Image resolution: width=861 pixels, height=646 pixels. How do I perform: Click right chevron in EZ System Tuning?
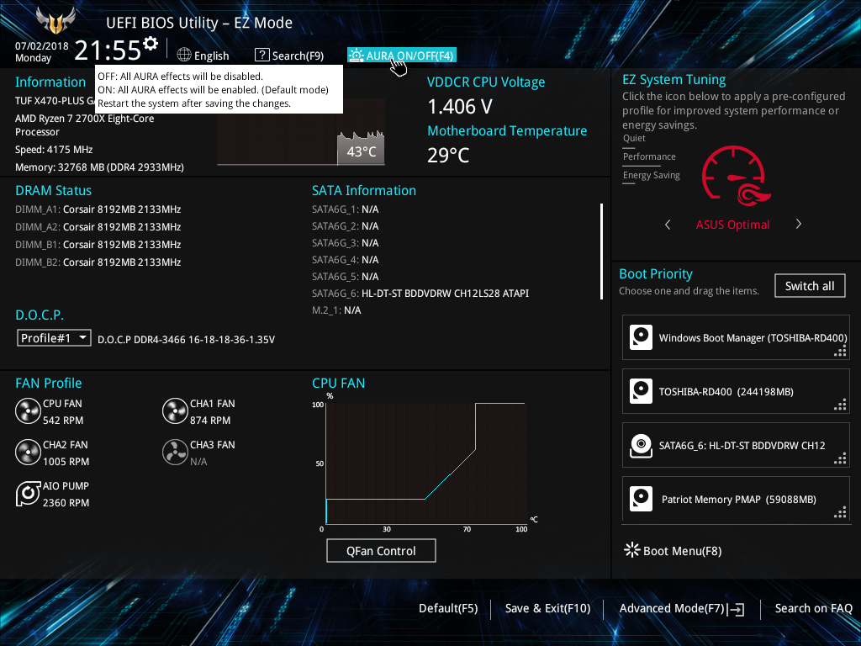[x=799, y=224]
